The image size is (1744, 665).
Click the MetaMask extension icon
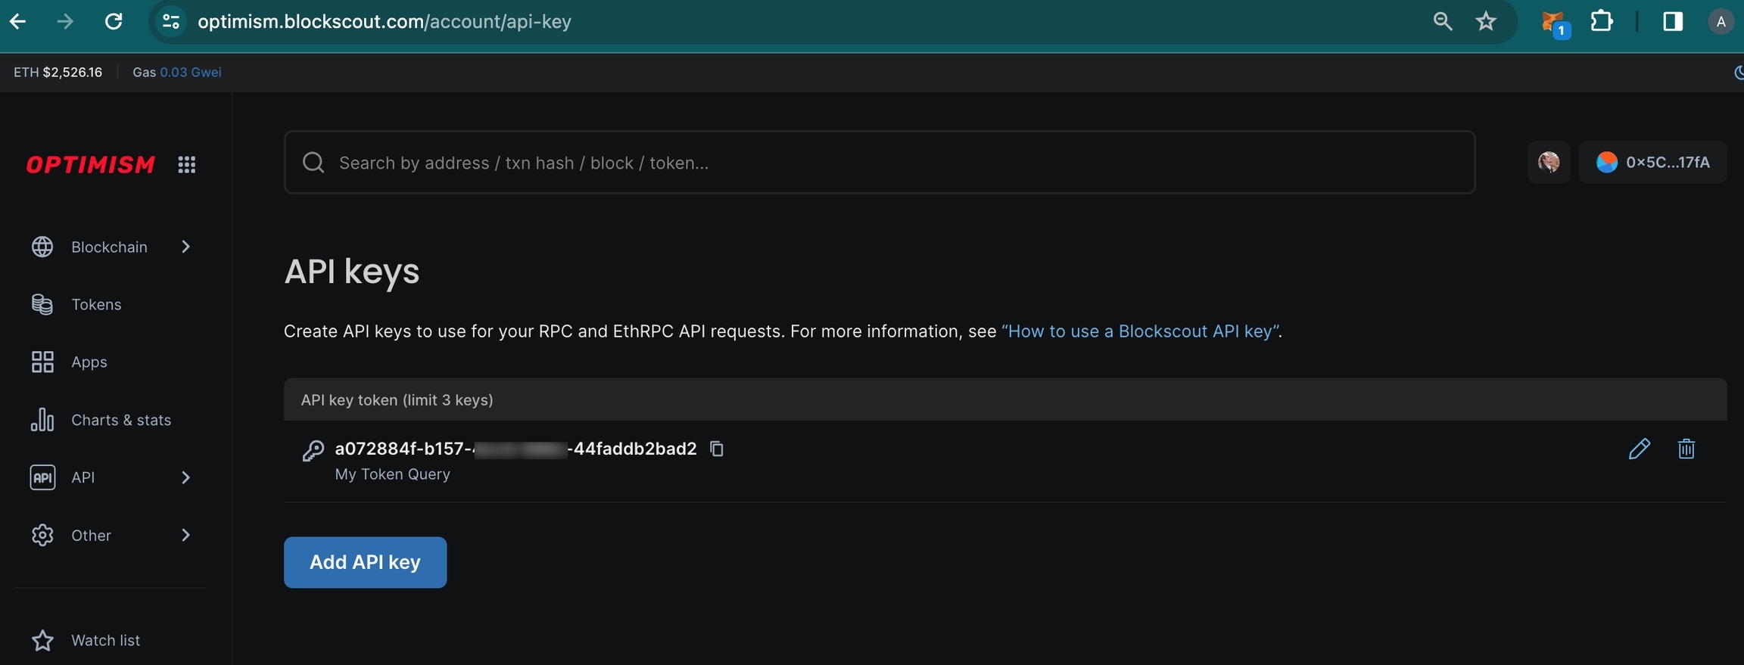[1553, 22]
